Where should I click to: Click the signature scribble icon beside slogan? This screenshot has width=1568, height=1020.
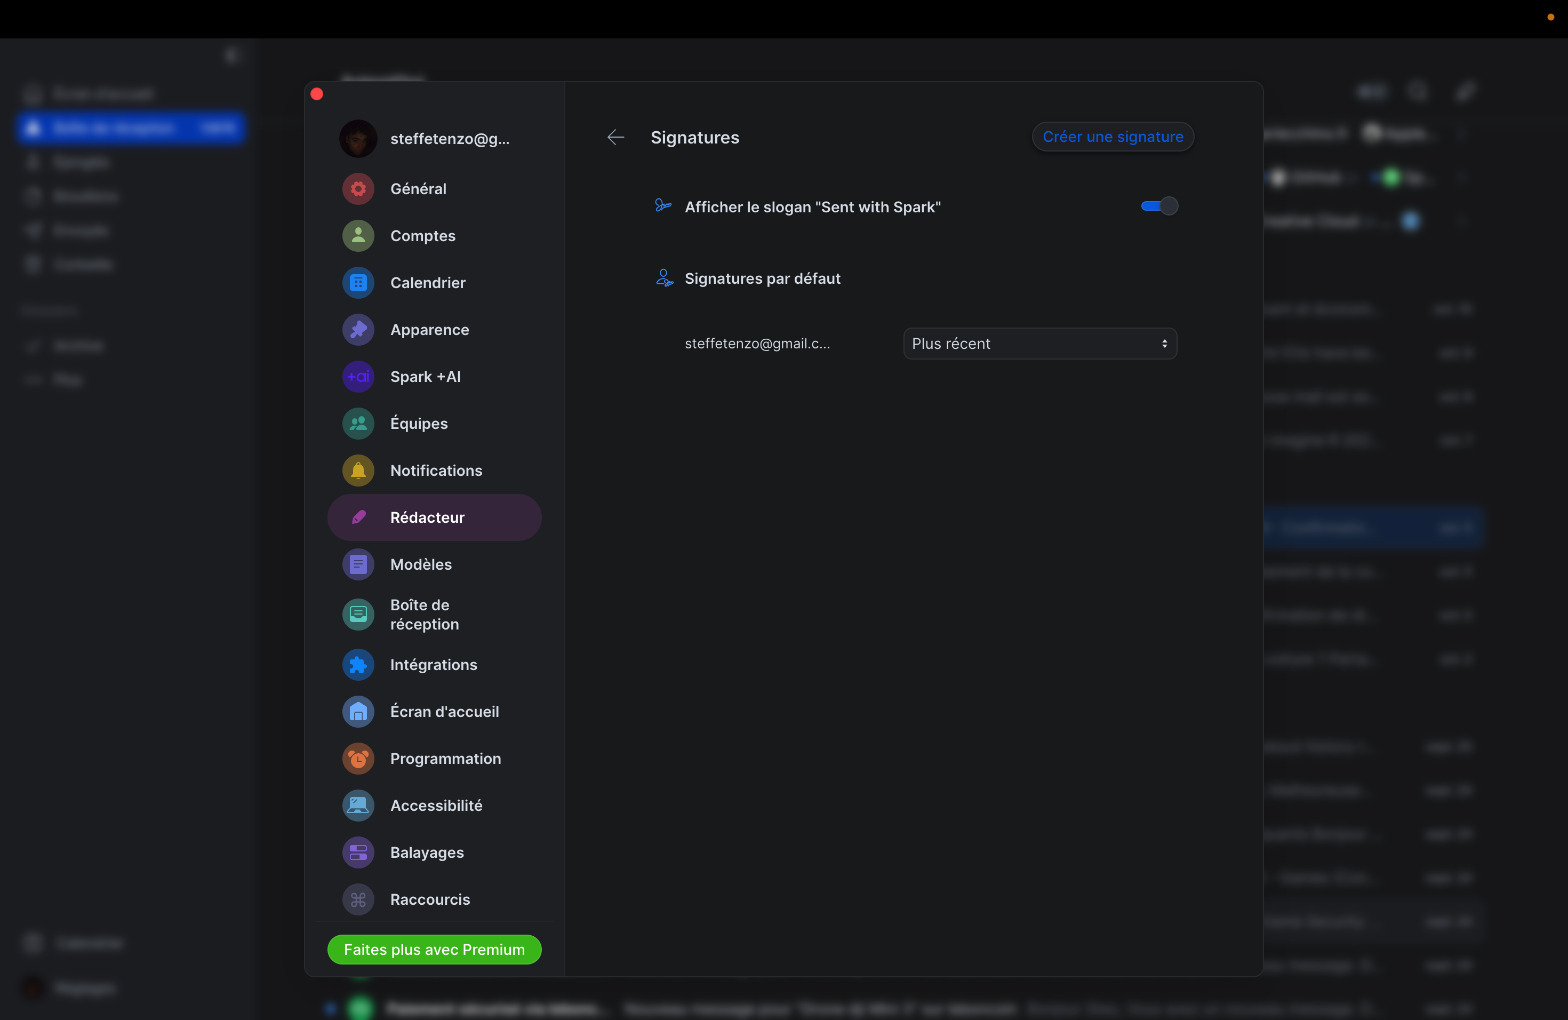tap(663, 205)
